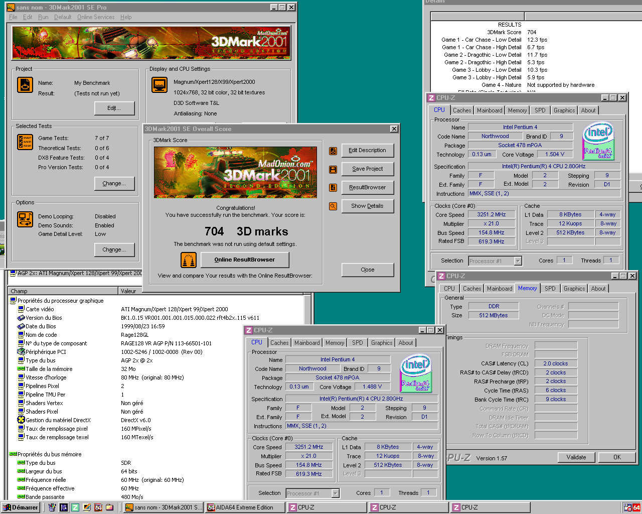
Task: Click the ResultBrowser icon in score dialog
Action: (x=333, y=188)
